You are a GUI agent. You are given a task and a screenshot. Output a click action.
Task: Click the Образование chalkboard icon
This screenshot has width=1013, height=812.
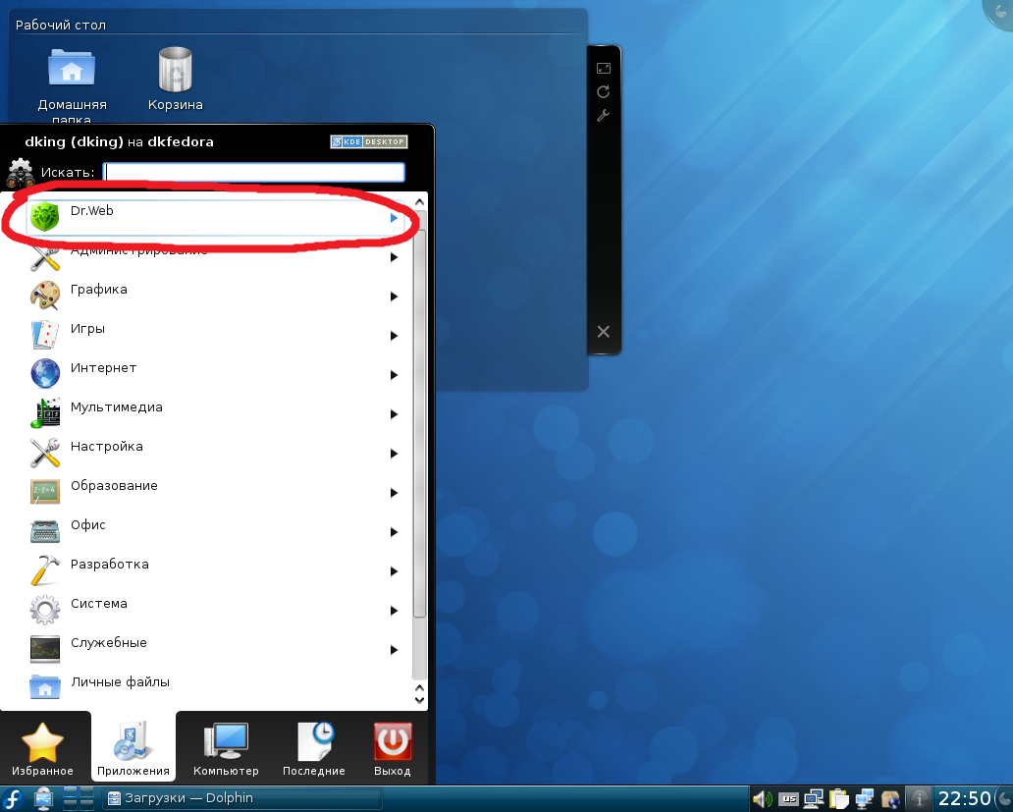(x=44, y=492)
